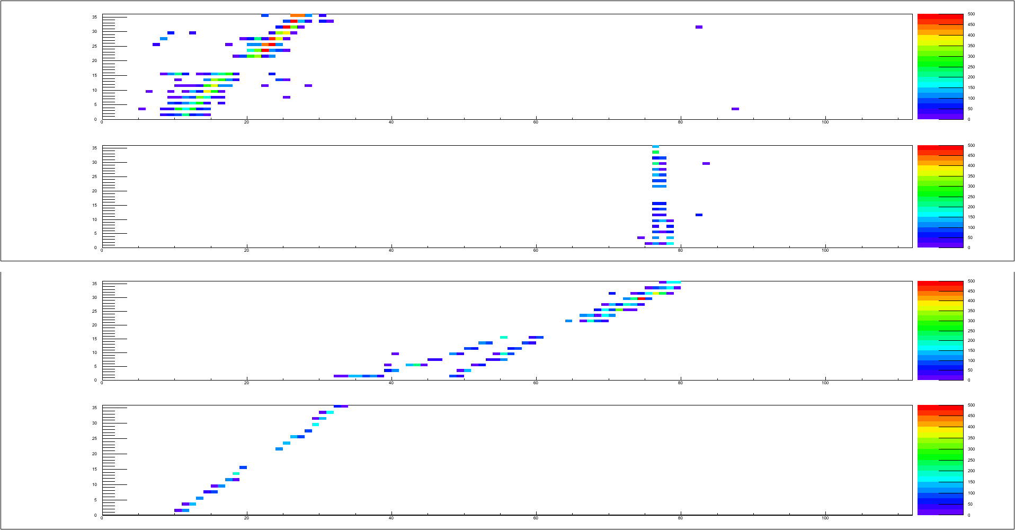
Task: Click the x-axis label "100" of the fourth histogram
Action: pos(825,518)
